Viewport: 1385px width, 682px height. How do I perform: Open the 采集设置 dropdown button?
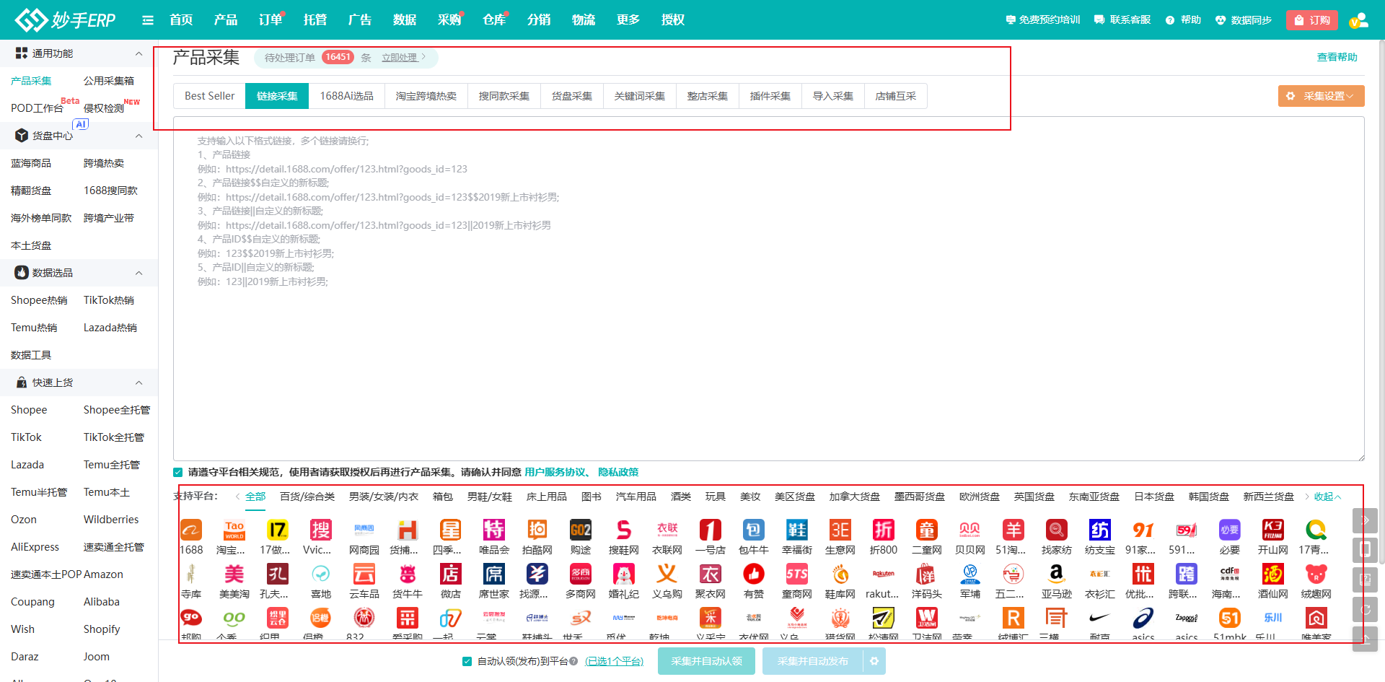[x=1321, y=96]
